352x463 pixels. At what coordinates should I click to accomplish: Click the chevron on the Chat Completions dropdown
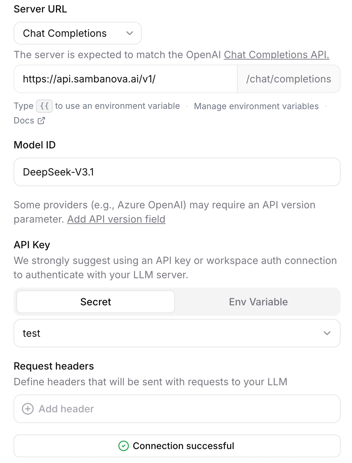pos(130,33)
